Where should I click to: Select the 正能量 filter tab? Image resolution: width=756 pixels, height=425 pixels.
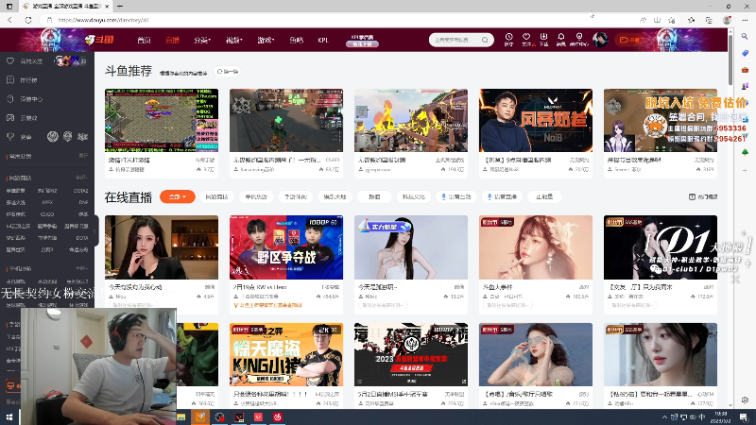pos(544,196)
